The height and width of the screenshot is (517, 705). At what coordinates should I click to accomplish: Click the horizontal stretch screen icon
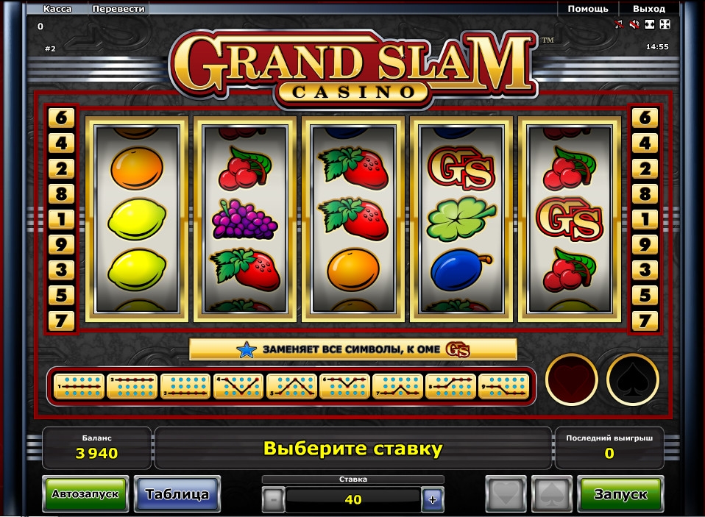pyautogui.click(x=650, y=25)
